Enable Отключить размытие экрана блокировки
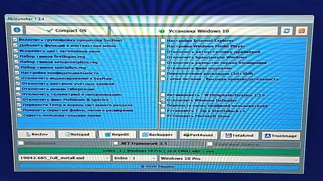323x181 pixels. click(163, 62)
